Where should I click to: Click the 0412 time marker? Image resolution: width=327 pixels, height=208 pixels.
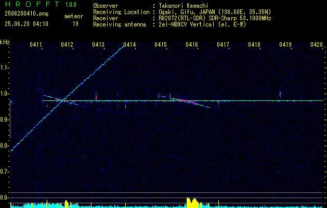click(x=67, y=44)
